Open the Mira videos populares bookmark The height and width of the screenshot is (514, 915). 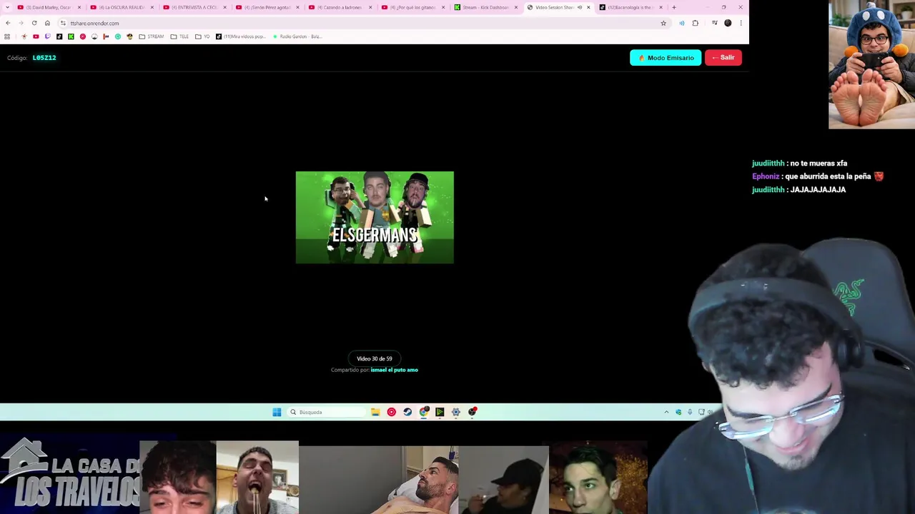240,36
